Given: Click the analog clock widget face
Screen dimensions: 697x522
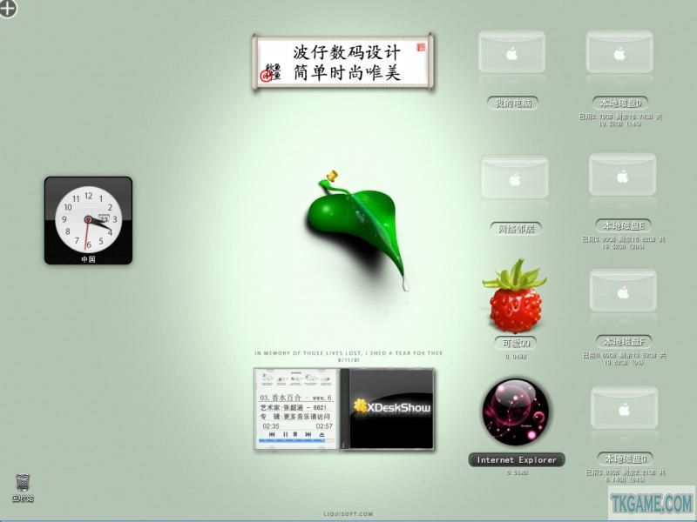Looking at the screenshot, I should point(89,219).
